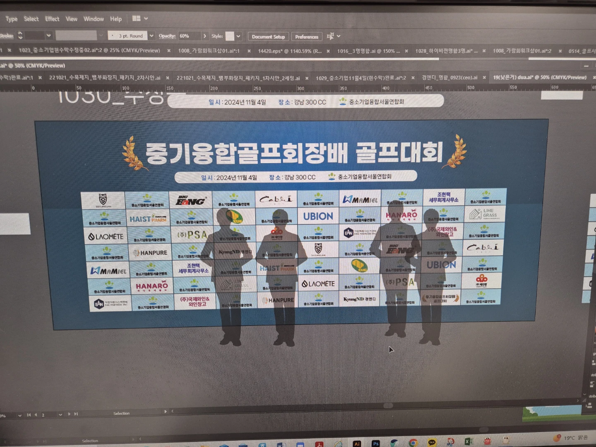Click the Opacity label link
596x447 pixels.
coord(167,36)
